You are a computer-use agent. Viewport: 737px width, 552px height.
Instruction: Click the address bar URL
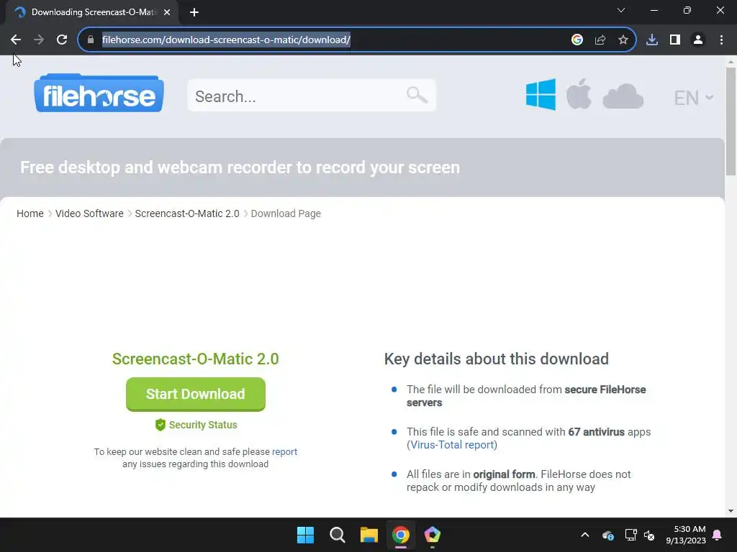[x=226, y=40]
